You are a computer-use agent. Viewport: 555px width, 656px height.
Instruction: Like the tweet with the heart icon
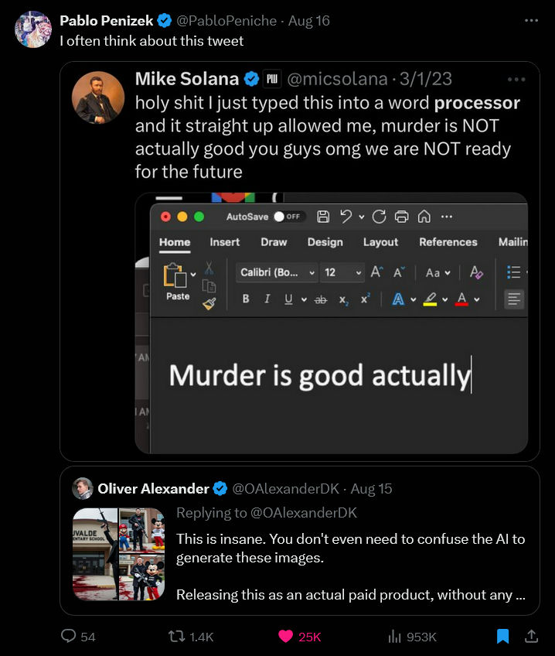tap(286, 637)
